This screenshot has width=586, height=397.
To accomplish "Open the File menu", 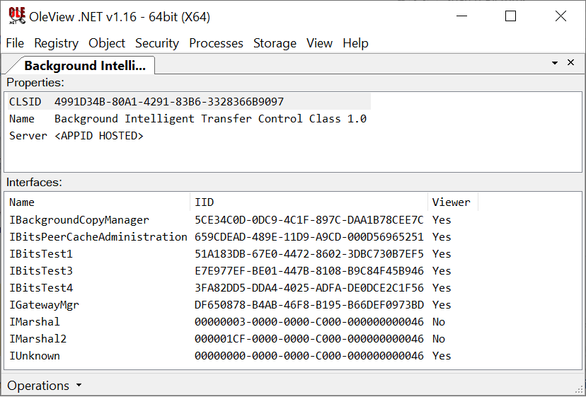I will pos(15,43).
